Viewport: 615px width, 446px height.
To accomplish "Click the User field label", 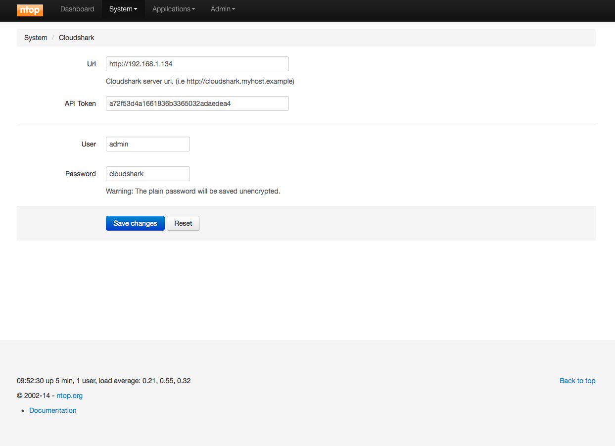I will [89, 144].
